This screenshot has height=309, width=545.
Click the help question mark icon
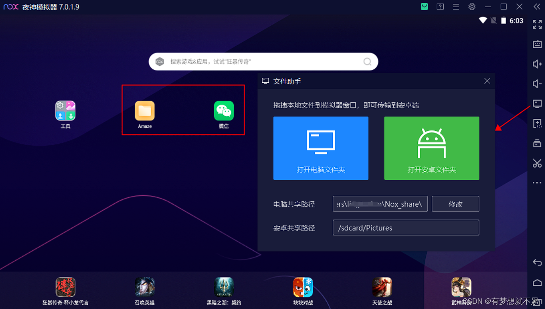tap(440, 7)
